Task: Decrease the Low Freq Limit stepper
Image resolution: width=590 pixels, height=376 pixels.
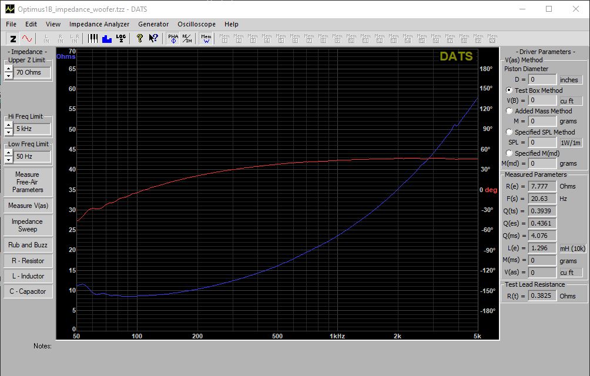Action: click(x=9, y=159)
